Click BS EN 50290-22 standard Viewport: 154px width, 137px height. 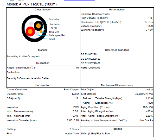click(91, 63)
